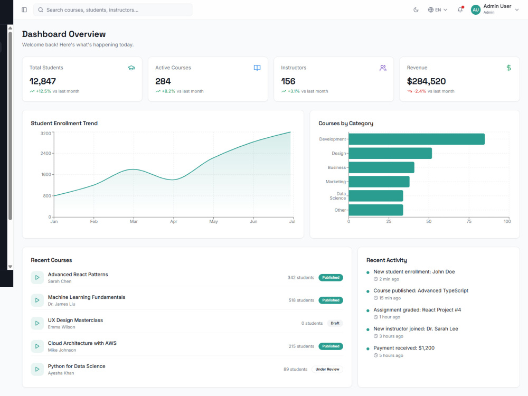Image resolution: width=528 pixels, height=396 pixels.
Task: Click clock icon beside 5 hours ago
Action: (376, 355)
